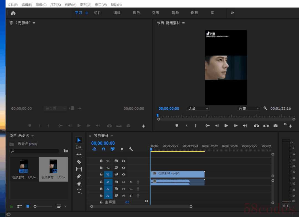The height and width of the screenshot is (217, 299).
Task: Add marker in the timeline panel
Action: (122, 149)
